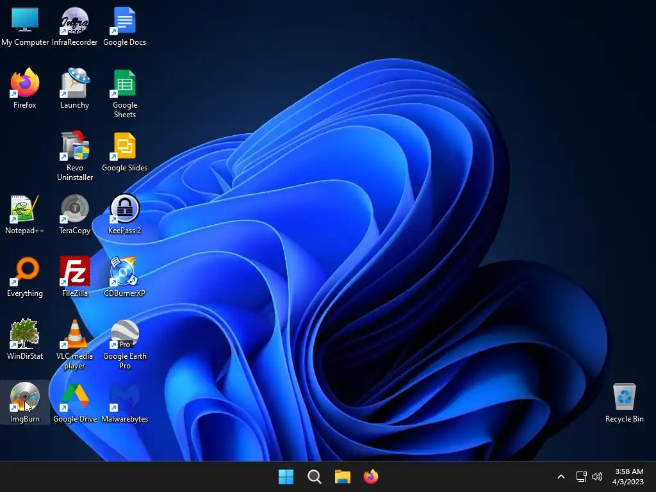
Task: Open the Windows Start menu
Action: pyautogui.click(x=286, y=477)
